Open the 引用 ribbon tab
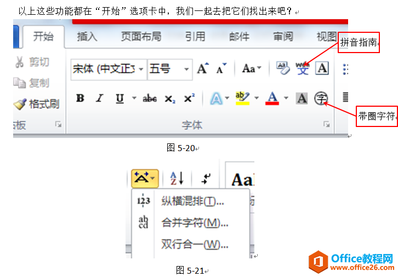 pyautogui.click(x=195, y=37)
